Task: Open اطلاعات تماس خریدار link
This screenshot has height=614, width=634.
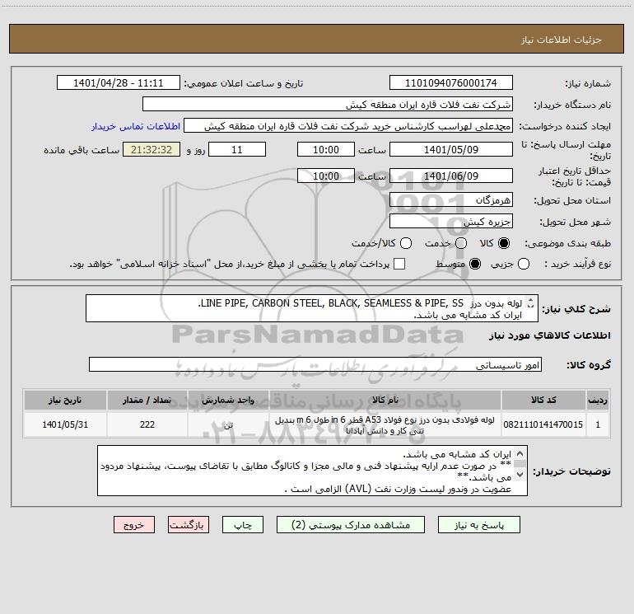Action: [x=136, y=126]
